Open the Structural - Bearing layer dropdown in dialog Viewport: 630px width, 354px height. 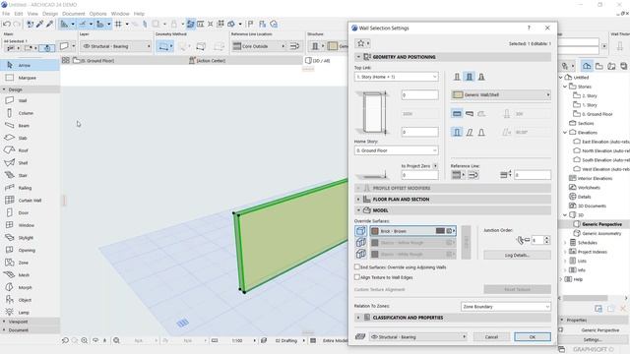point(418,336)
